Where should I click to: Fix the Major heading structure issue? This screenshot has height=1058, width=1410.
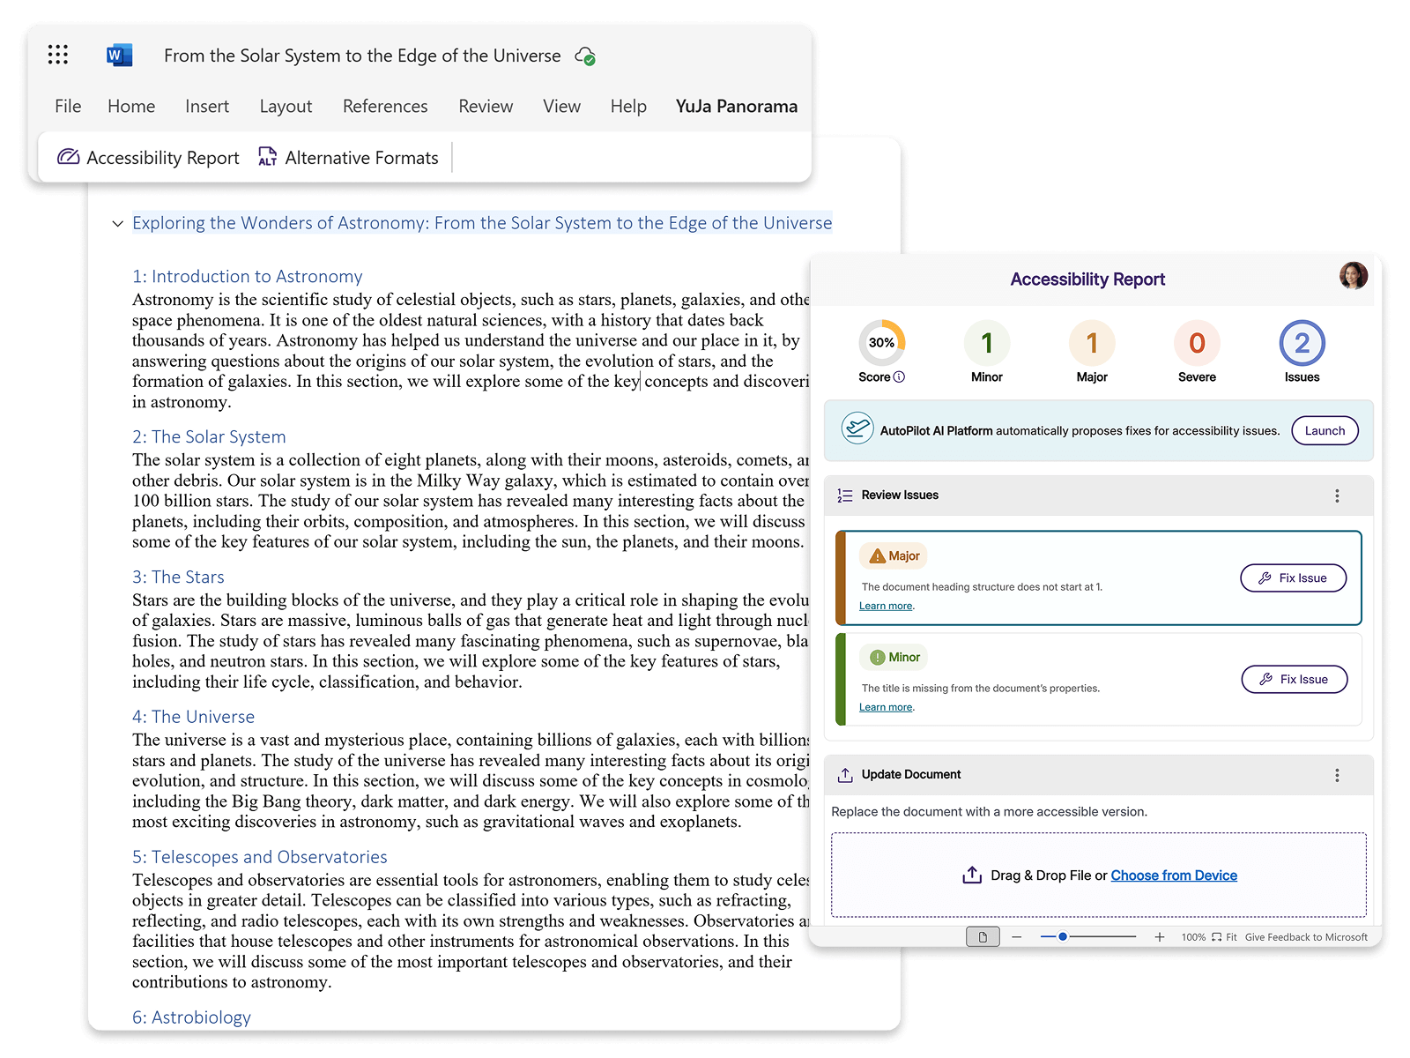click(1293, 578)
